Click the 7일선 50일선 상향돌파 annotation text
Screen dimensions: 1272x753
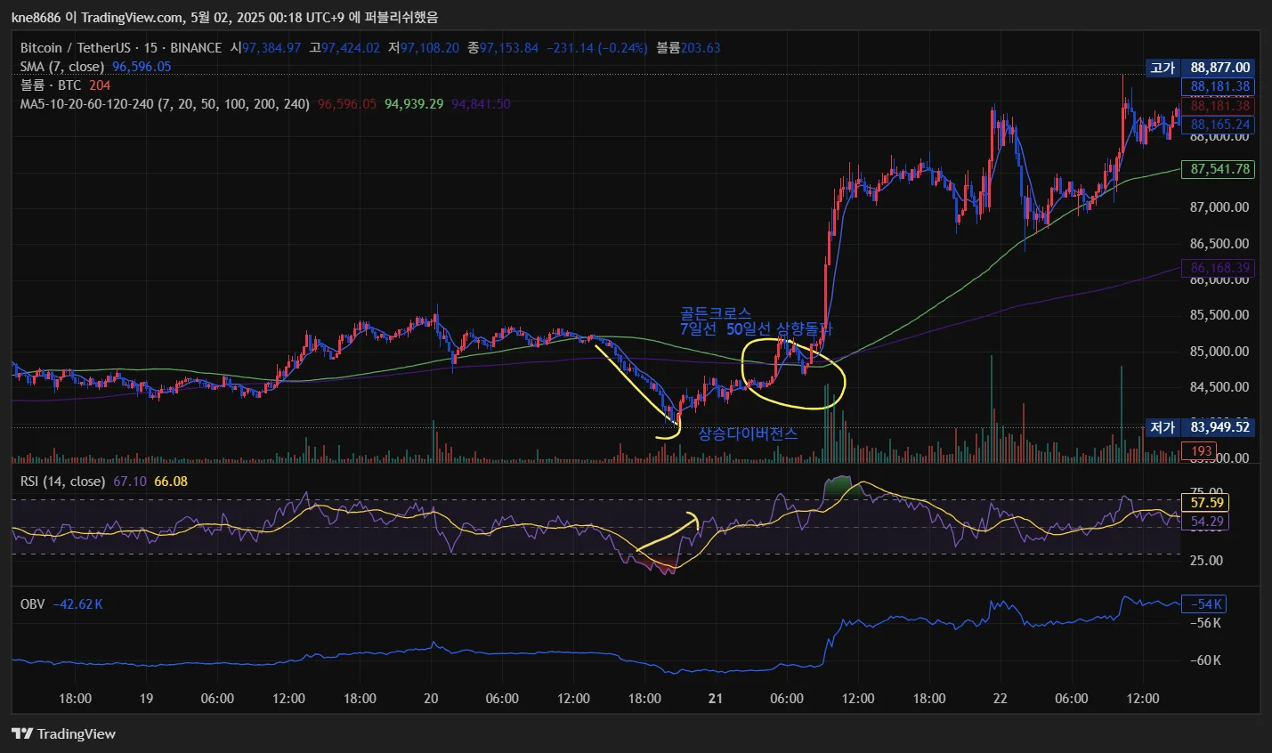(756, 329)
